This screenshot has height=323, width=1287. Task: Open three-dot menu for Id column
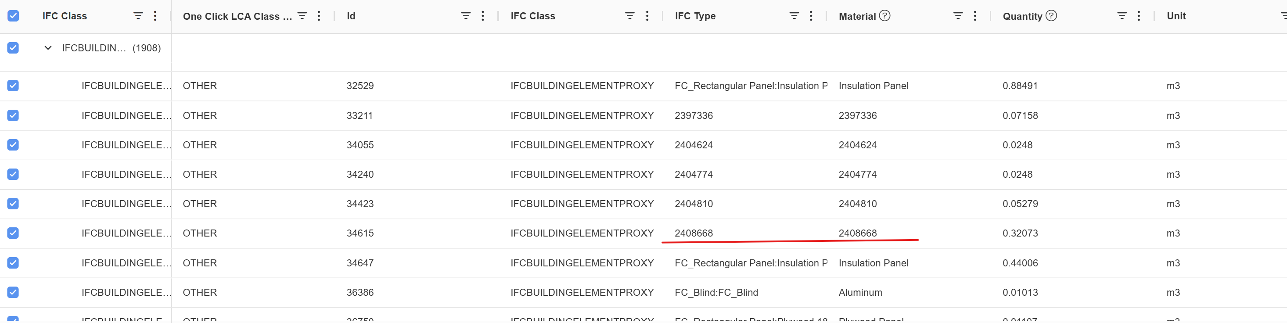(x=483, y=16)
